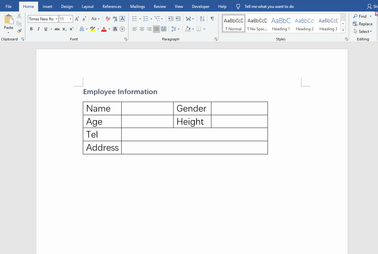Screen dimensions: 378x254
Task: Click the empty cell next to Name
Action: pyautogui.click(x=147, y=108)
